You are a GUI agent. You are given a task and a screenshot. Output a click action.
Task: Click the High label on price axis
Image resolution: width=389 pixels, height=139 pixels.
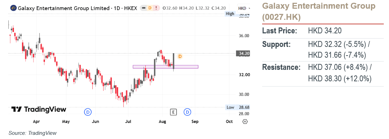(230, 14)
